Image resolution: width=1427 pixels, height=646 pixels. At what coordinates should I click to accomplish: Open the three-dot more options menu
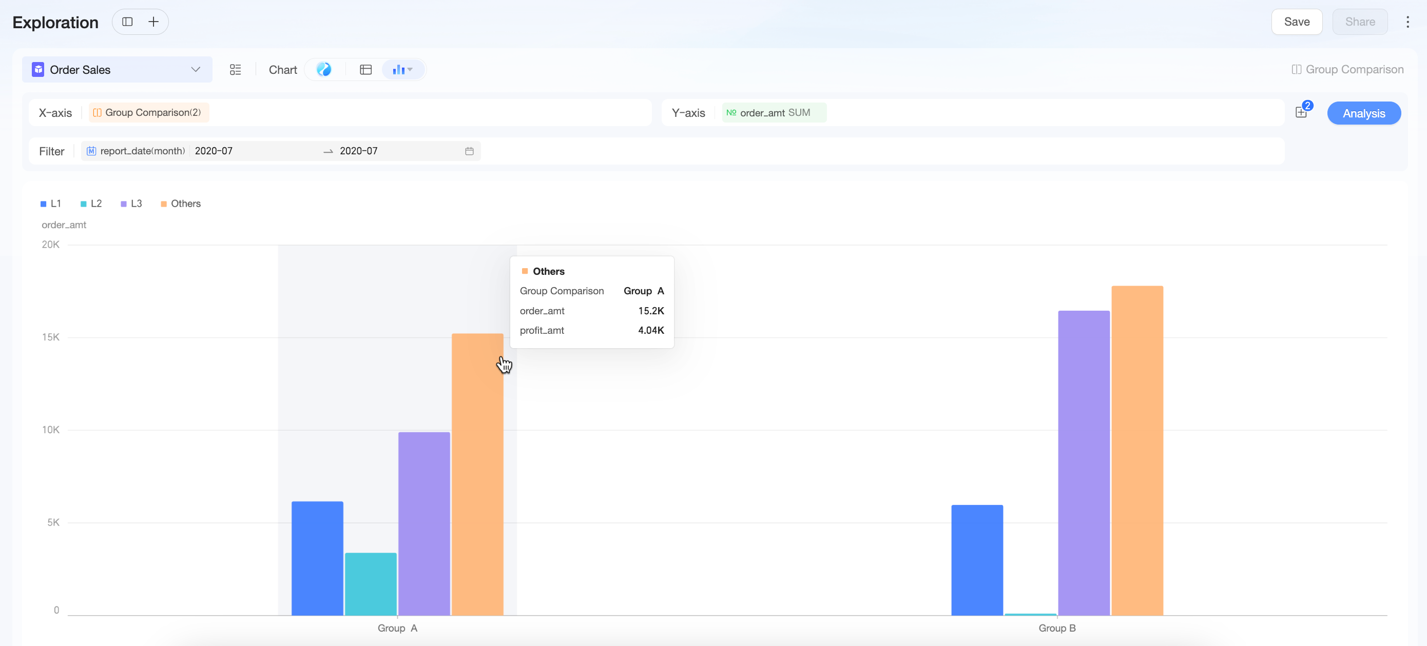click(x=1407, y=22)
